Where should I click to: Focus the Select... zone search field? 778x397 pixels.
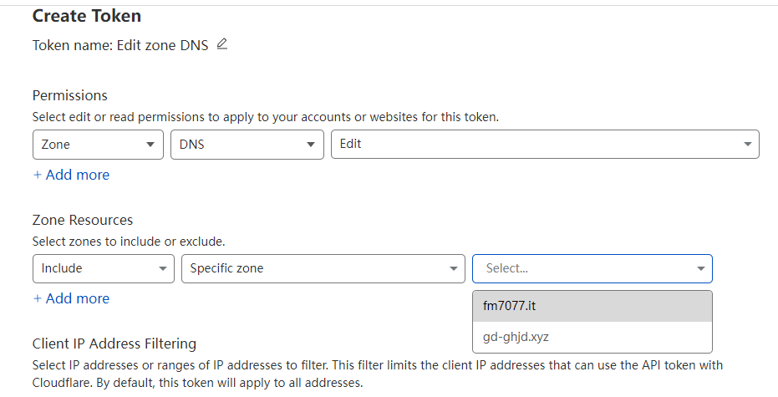click(x=581, y=269)
